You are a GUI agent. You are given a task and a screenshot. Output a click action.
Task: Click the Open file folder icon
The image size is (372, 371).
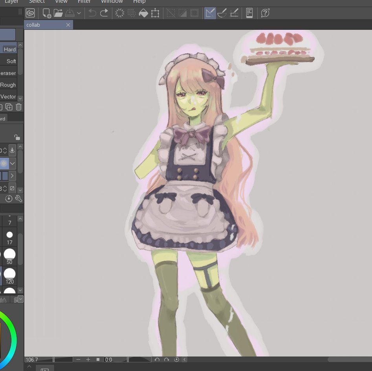pyautogui.click(x=58, y=13)
